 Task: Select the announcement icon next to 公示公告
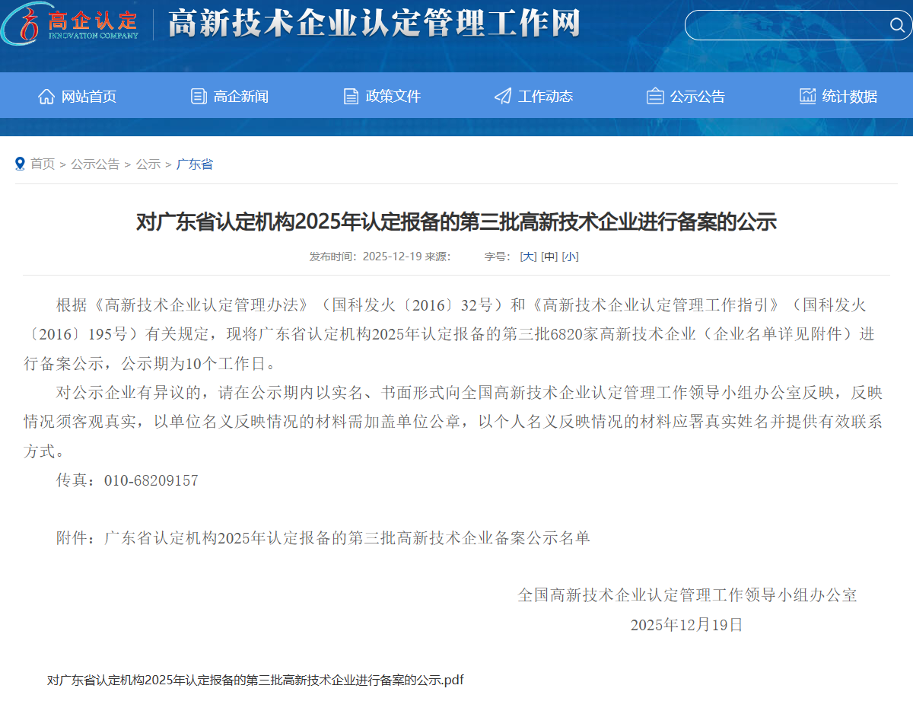point(654,96)
